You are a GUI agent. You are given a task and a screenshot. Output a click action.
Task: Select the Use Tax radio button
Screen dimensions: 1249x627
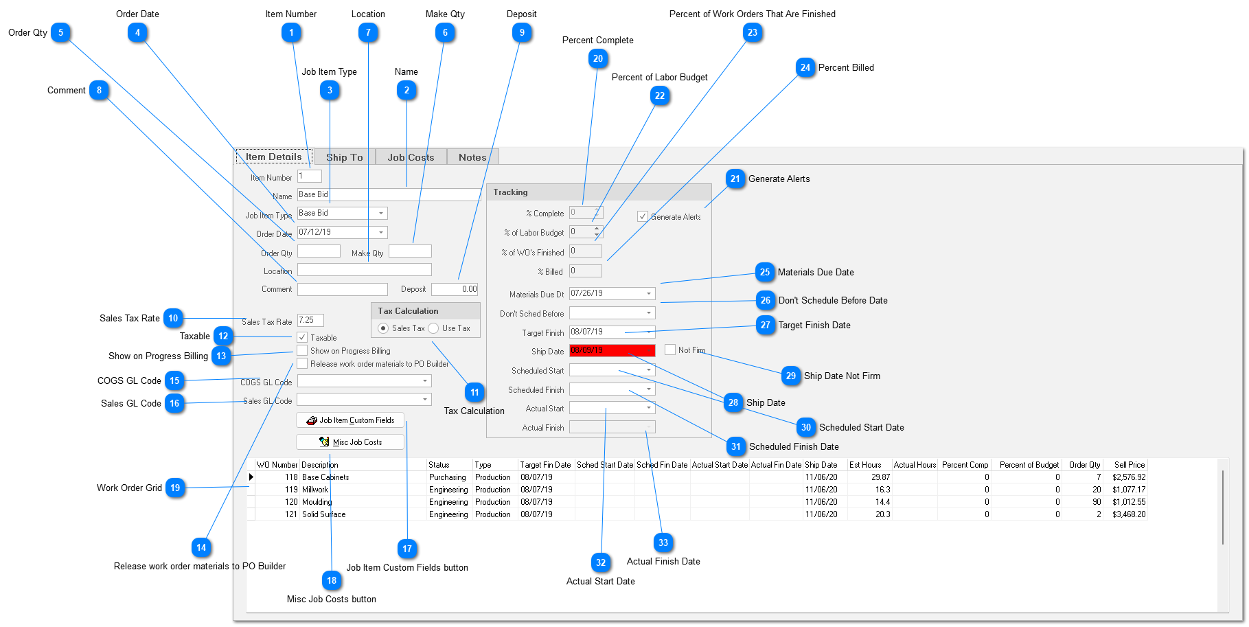(x=434, y=328)
